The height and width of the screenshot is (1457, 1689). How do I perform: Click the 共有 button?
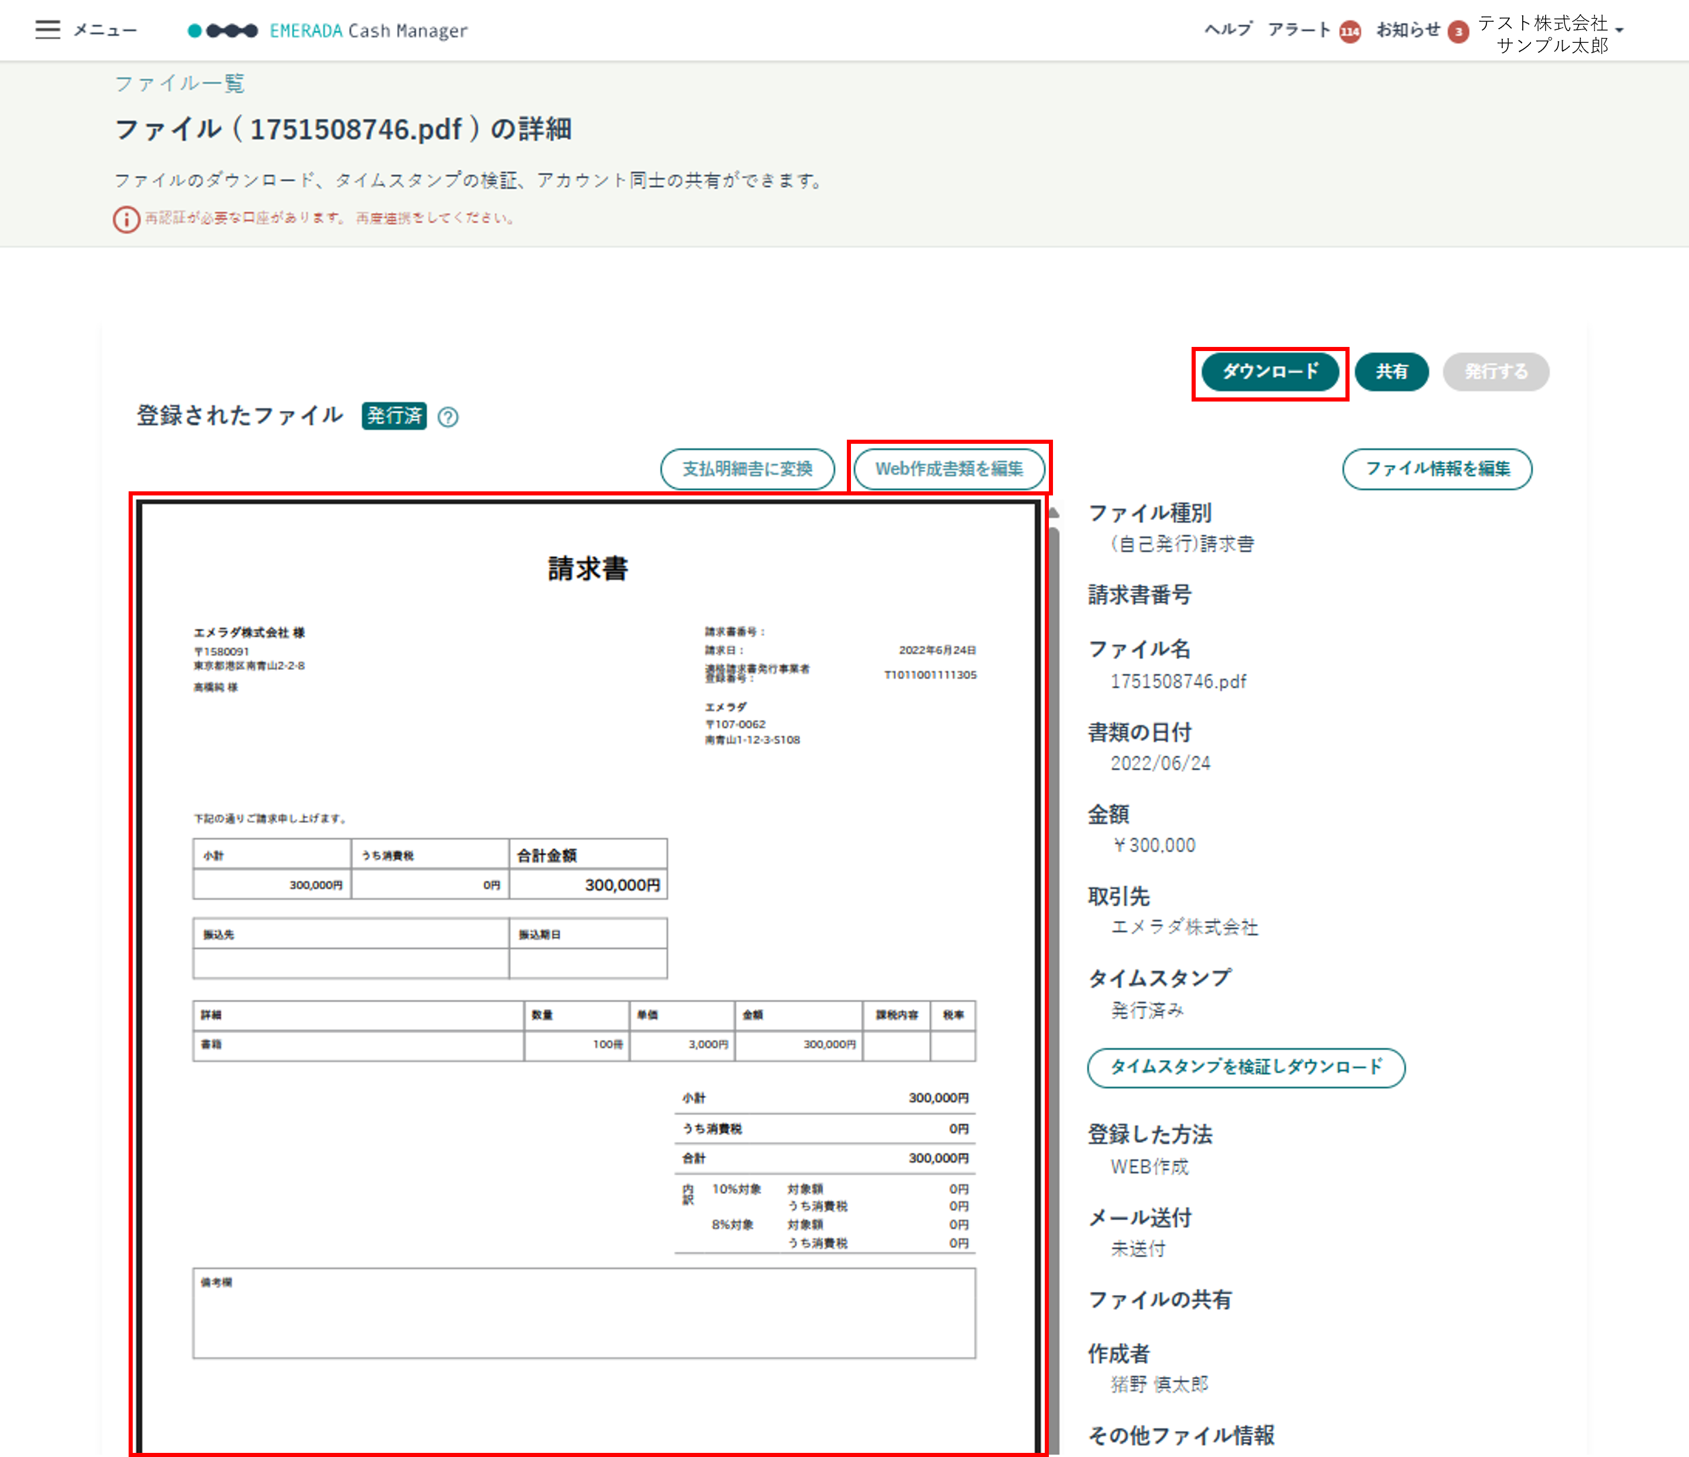[1391, 372]
